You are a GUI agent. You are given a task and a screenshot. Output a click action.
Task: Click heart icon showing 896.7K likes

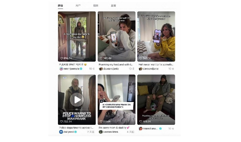pyautogui.click(x=61, y=58)
